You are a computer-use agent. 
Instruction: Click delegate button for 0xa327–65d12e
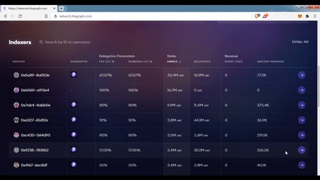[x=301, y=120]
